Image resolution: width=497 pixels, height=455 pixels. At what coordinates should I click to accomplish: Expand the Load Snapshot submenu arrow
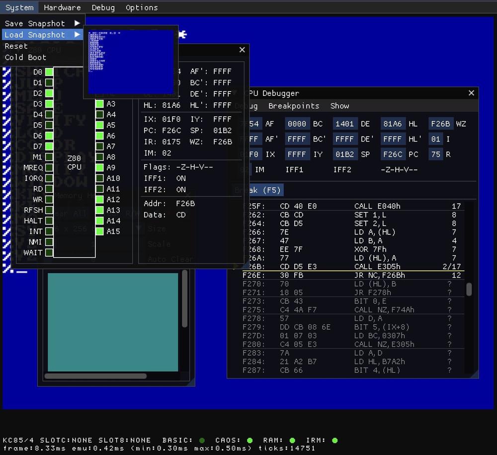pos(77,35)
